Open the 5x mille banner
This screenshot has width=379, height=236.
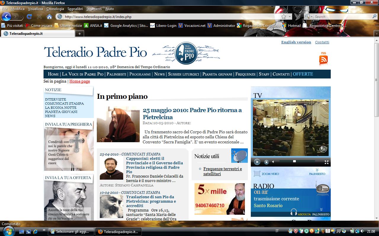(220, 199)
